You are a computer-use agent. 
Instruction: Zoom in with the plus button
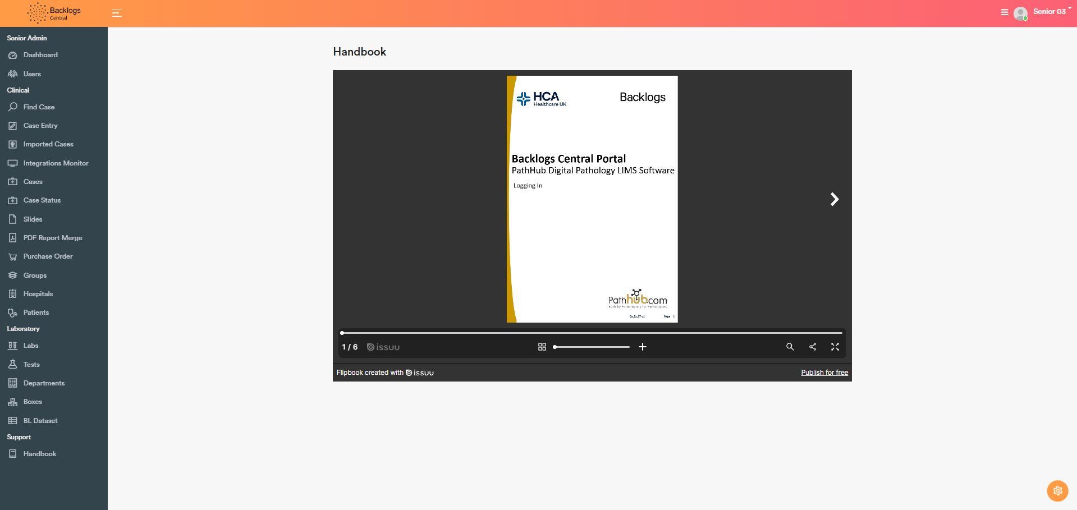pos(643,347)
